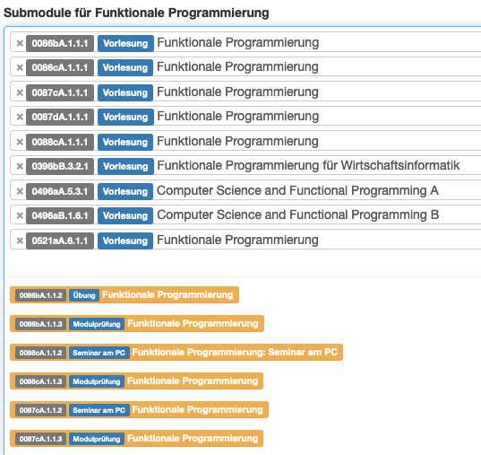The width and height of the screenshot is (481, 455).
Task: Select the 0087cA.1.1.2 Seminar am PC option
Action: (x=139, y=409)
